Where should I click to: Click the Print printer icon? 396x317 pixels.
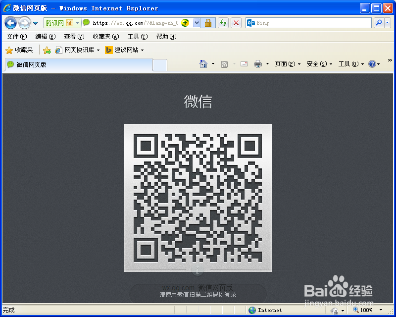(x=258, y=64)
